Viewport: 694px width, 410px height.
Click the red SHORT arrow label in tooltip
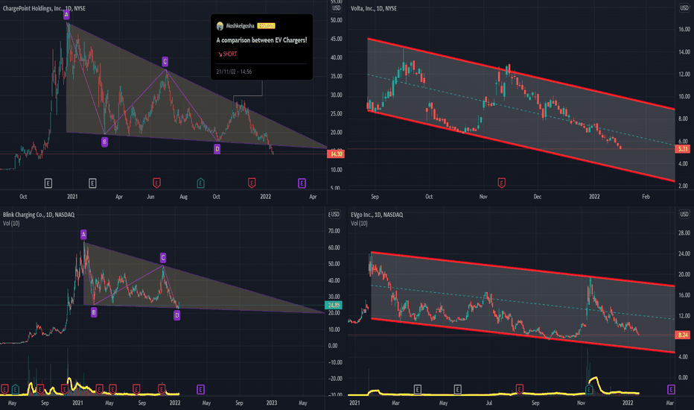tap(227, 54)
